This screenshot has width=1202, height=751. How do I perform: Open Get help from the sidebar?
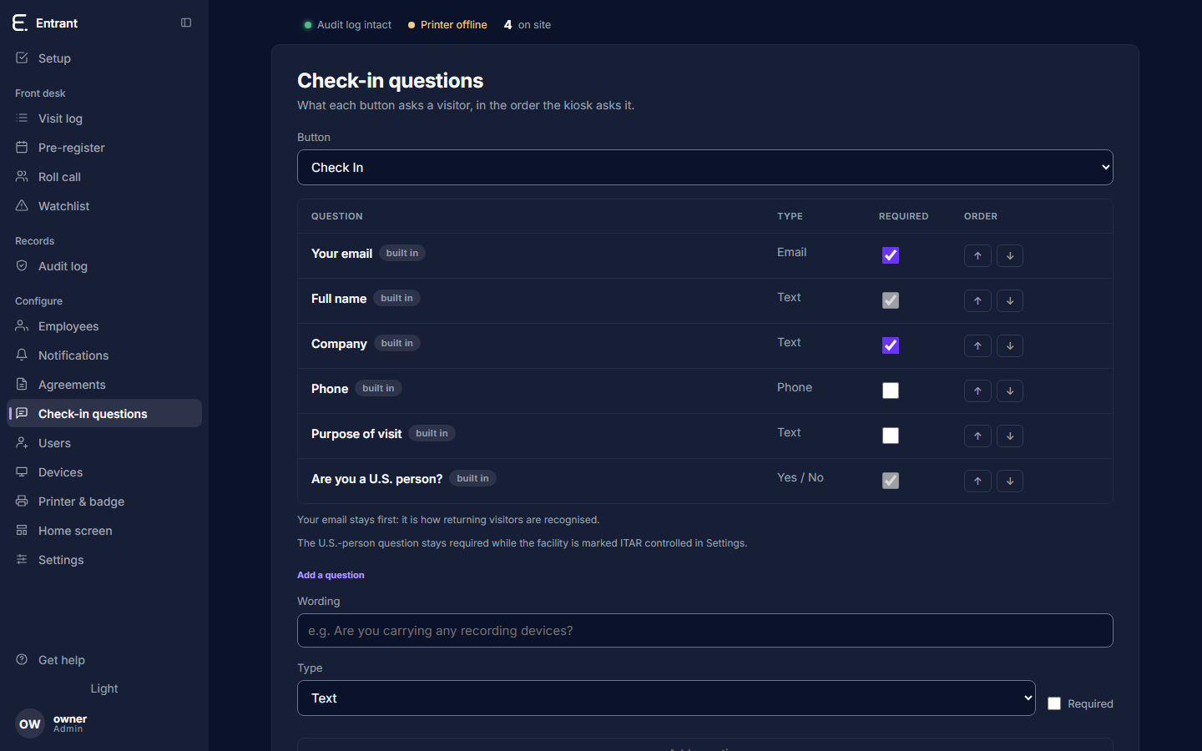pyautogui.click(x=104, y=660)
